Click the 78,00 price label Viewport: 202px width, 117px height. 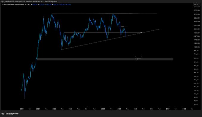point(196,101)
